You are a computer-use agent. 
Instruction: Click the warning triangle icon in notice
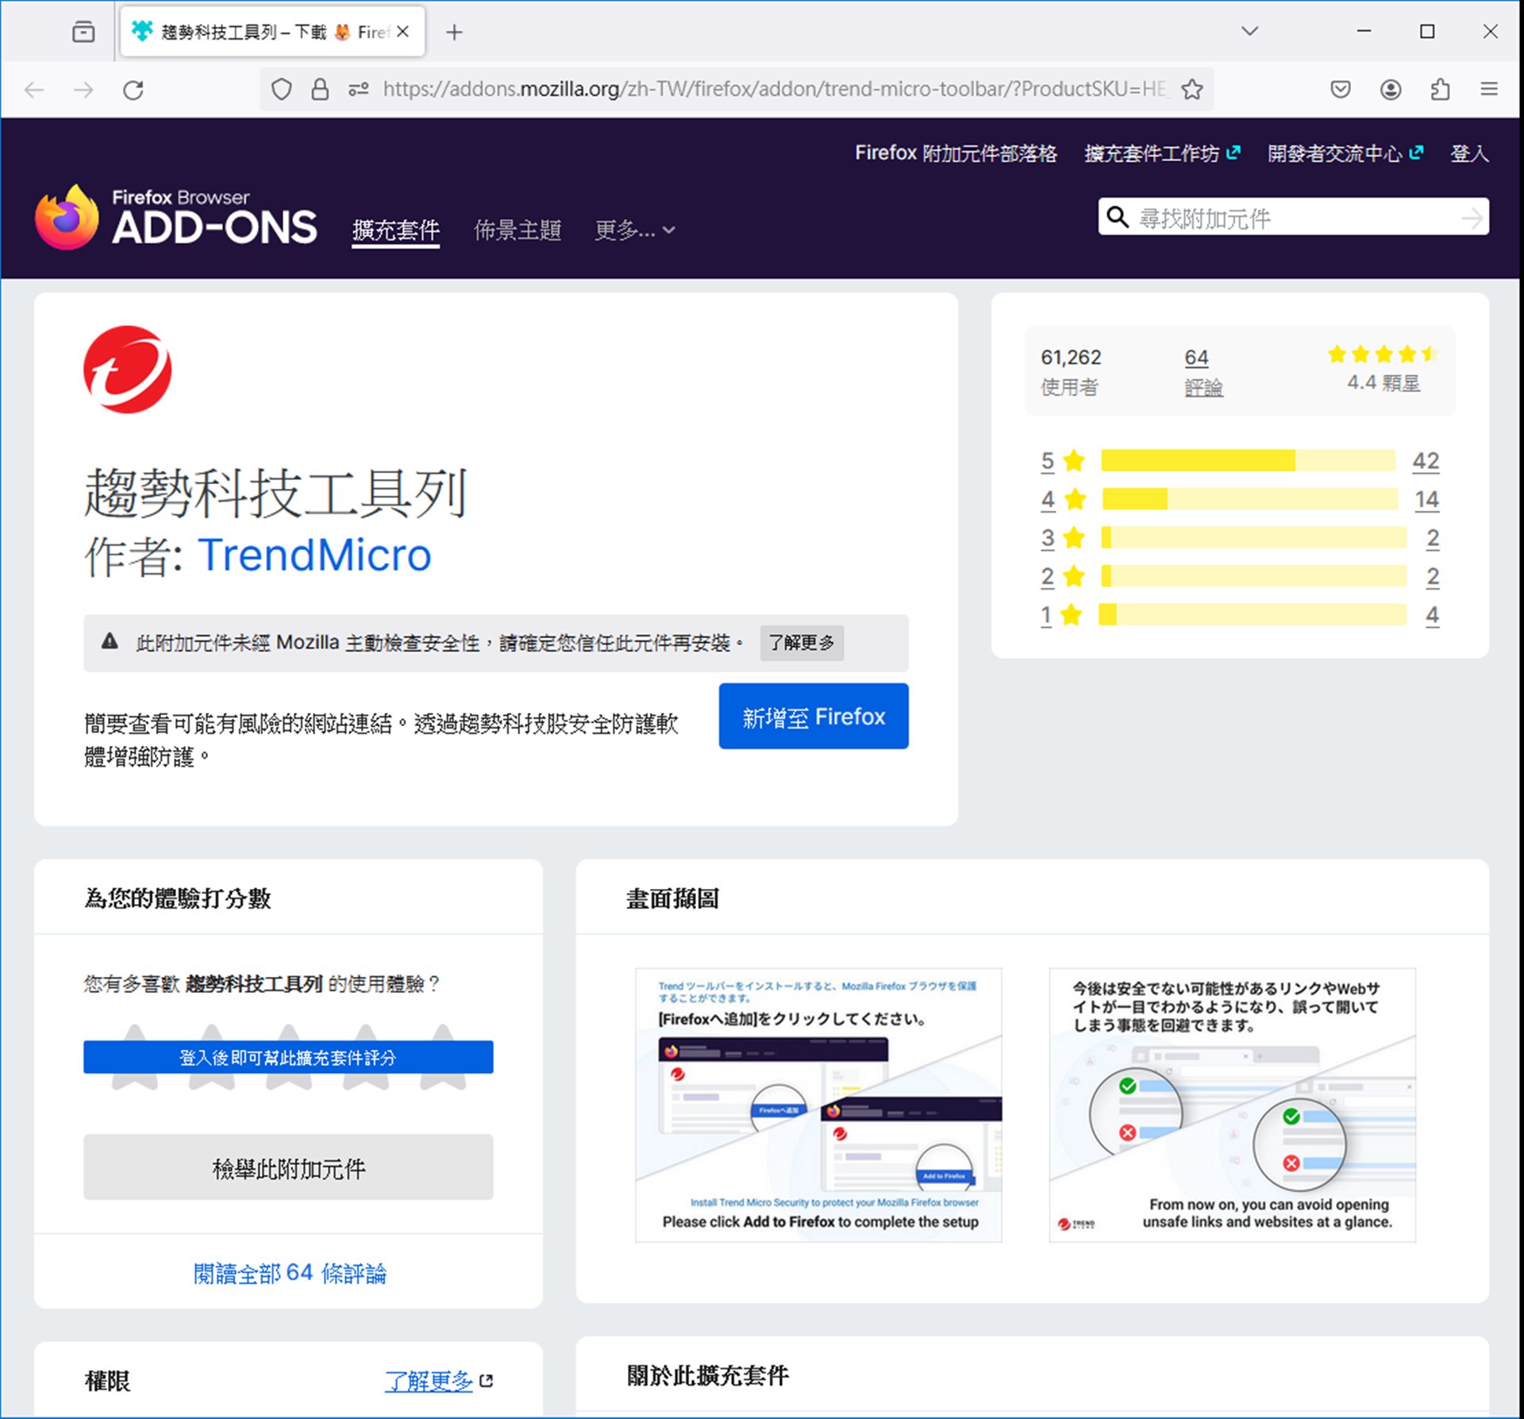pos(110,641)
